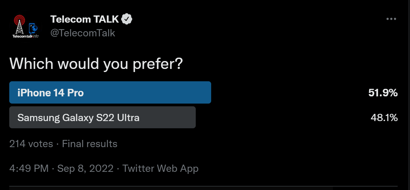Click the 51.9% poll result value
Image resolution: width=410 pixels, height=190 pixels.
click(x=383, y=93)
